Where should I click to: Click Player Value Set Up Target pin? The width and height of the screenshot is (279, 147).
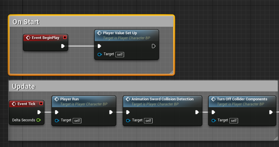(100, 54)
